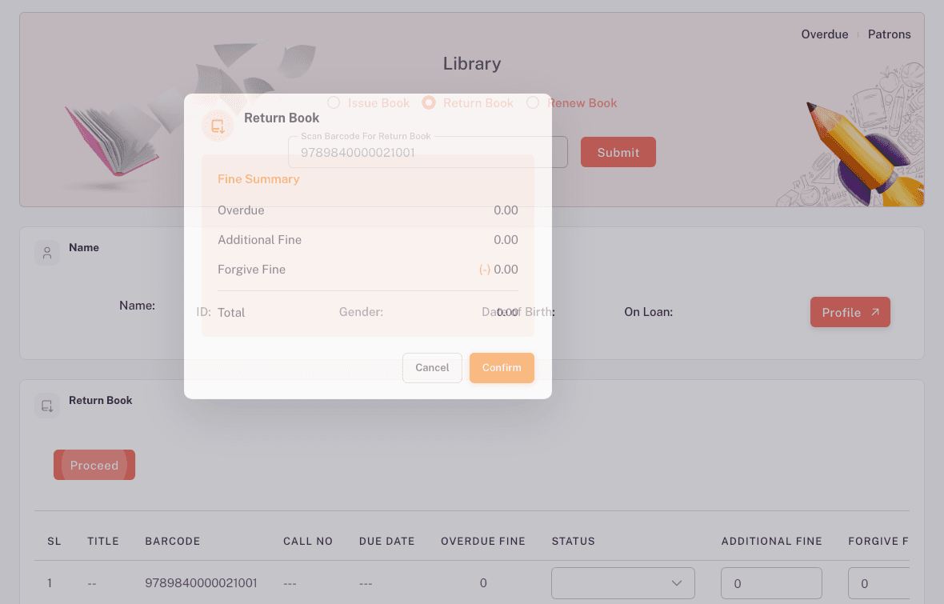944x604 pixels.
Task: Click the Forgive Fine field in row 1
Action: pos(878,583)
